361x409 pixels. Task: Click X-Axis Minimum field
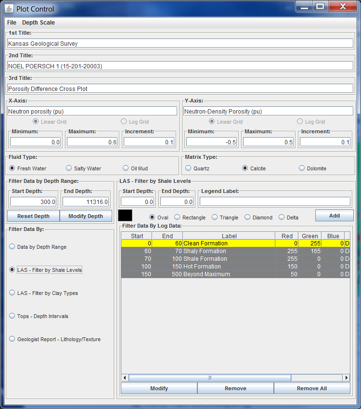click(x=35, y=142)
